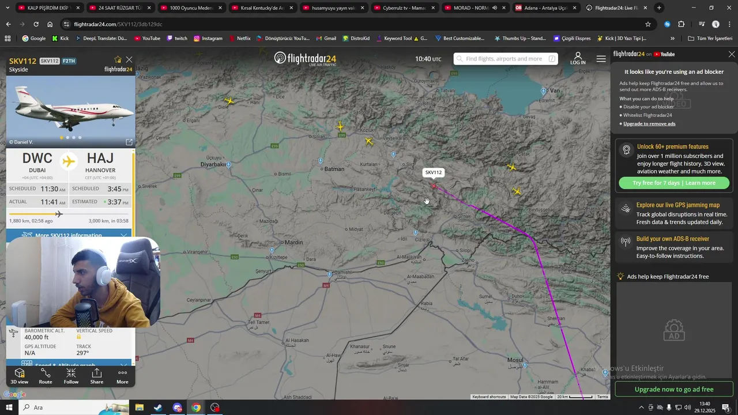Open Steam from the taskbar
Image resolution: width=738 pixels, height=415 pixels.
pyautogui.click(x=158, y=408)
